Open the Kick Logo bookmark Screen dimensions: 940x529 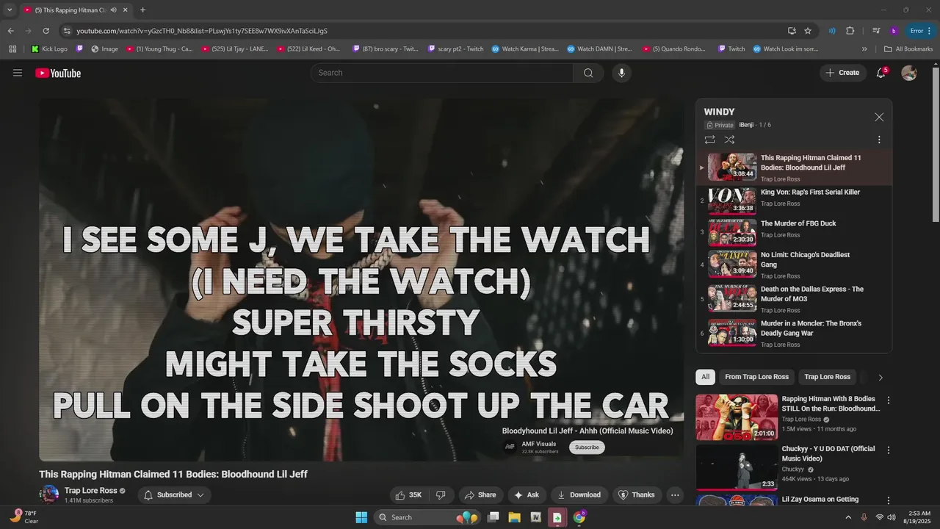(49, 49)
